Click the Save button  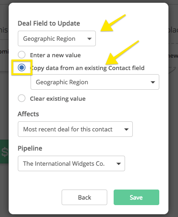coord(136,197)
